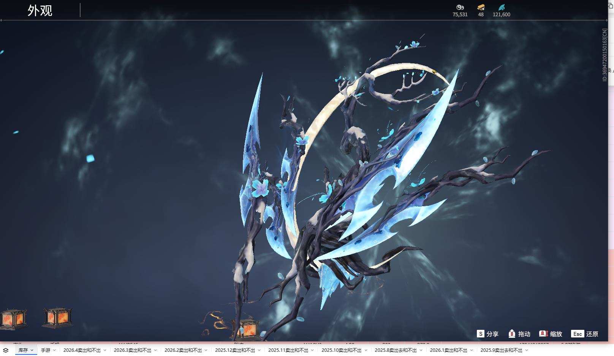Click the mouse drag hint icon
The image size is (614, 356).
(512, 334)
